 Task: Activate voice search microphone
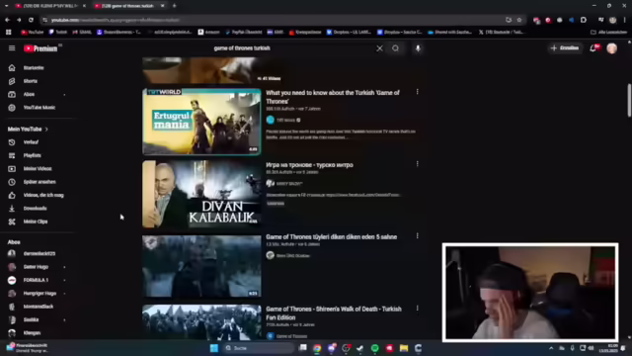coord(418,48)
